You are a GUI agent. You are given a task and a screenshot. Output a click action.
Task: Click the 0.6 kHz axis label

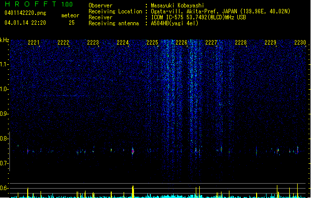[4, 188]
